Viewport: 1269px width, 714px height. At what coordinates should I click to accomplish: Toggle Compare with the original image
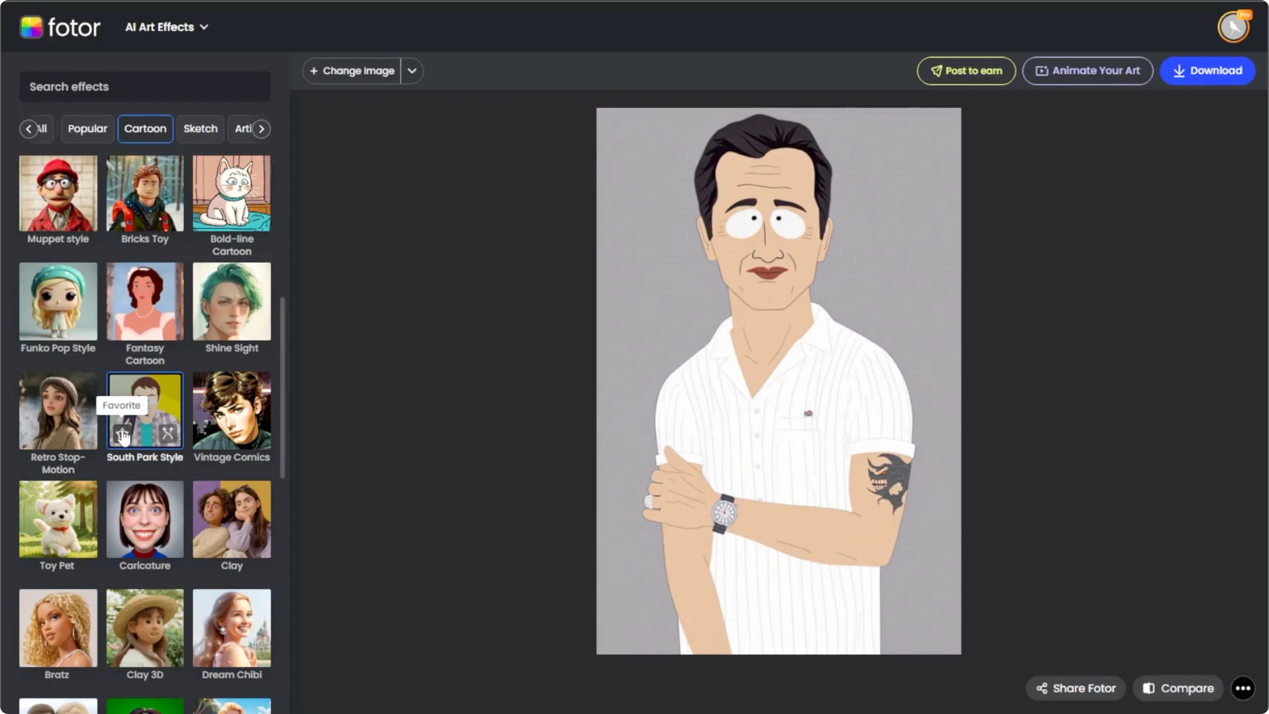pyautogui.click(x=1178, y=688)
